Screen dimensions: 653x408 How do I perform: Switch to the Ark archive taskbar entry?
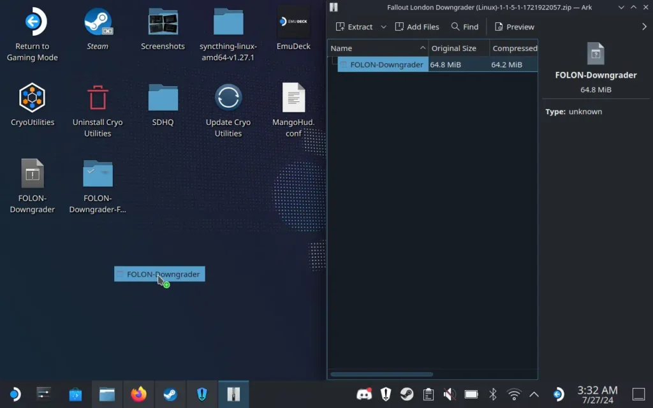pos(233,394)
